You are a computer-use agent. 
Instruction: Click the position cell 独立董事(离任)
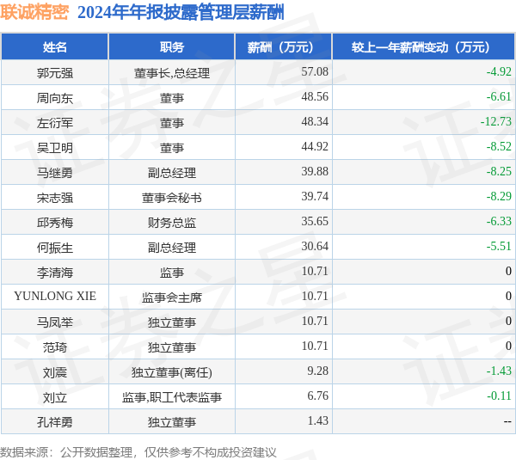click(172, 372)
